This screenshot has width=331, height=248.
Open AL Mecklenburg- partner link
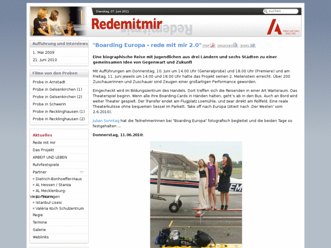coord(51,191)
